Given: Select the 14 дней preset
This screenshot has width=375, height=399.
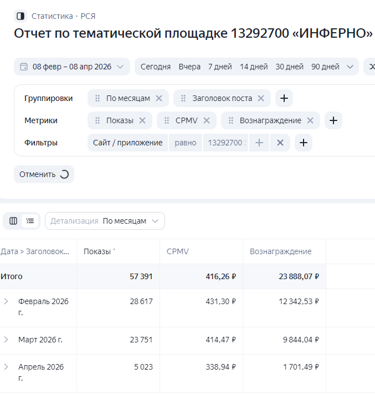Looking at the screenshot, I should [254, 67].
